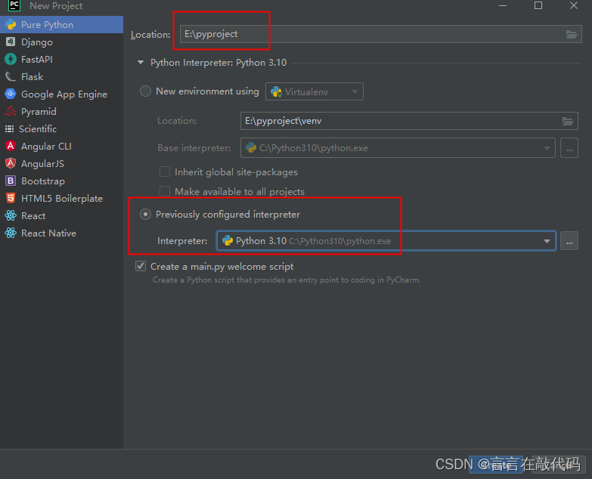The height and width of the screenshot is (479, 592).
Task: Click the PyCharm logo in title bar
Action: tap(14, 5)
